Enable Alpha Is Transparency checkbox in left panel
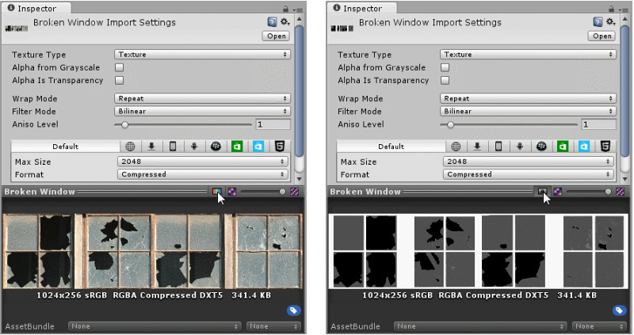The width and height of the screenshot is (634, 335). click(x=120, y=81)
